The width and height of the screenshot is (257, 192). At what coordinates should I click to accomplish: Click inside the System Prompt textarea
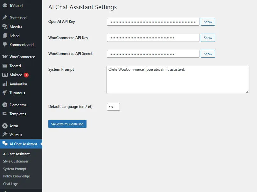pyautogui.click(x=178, y=80)
